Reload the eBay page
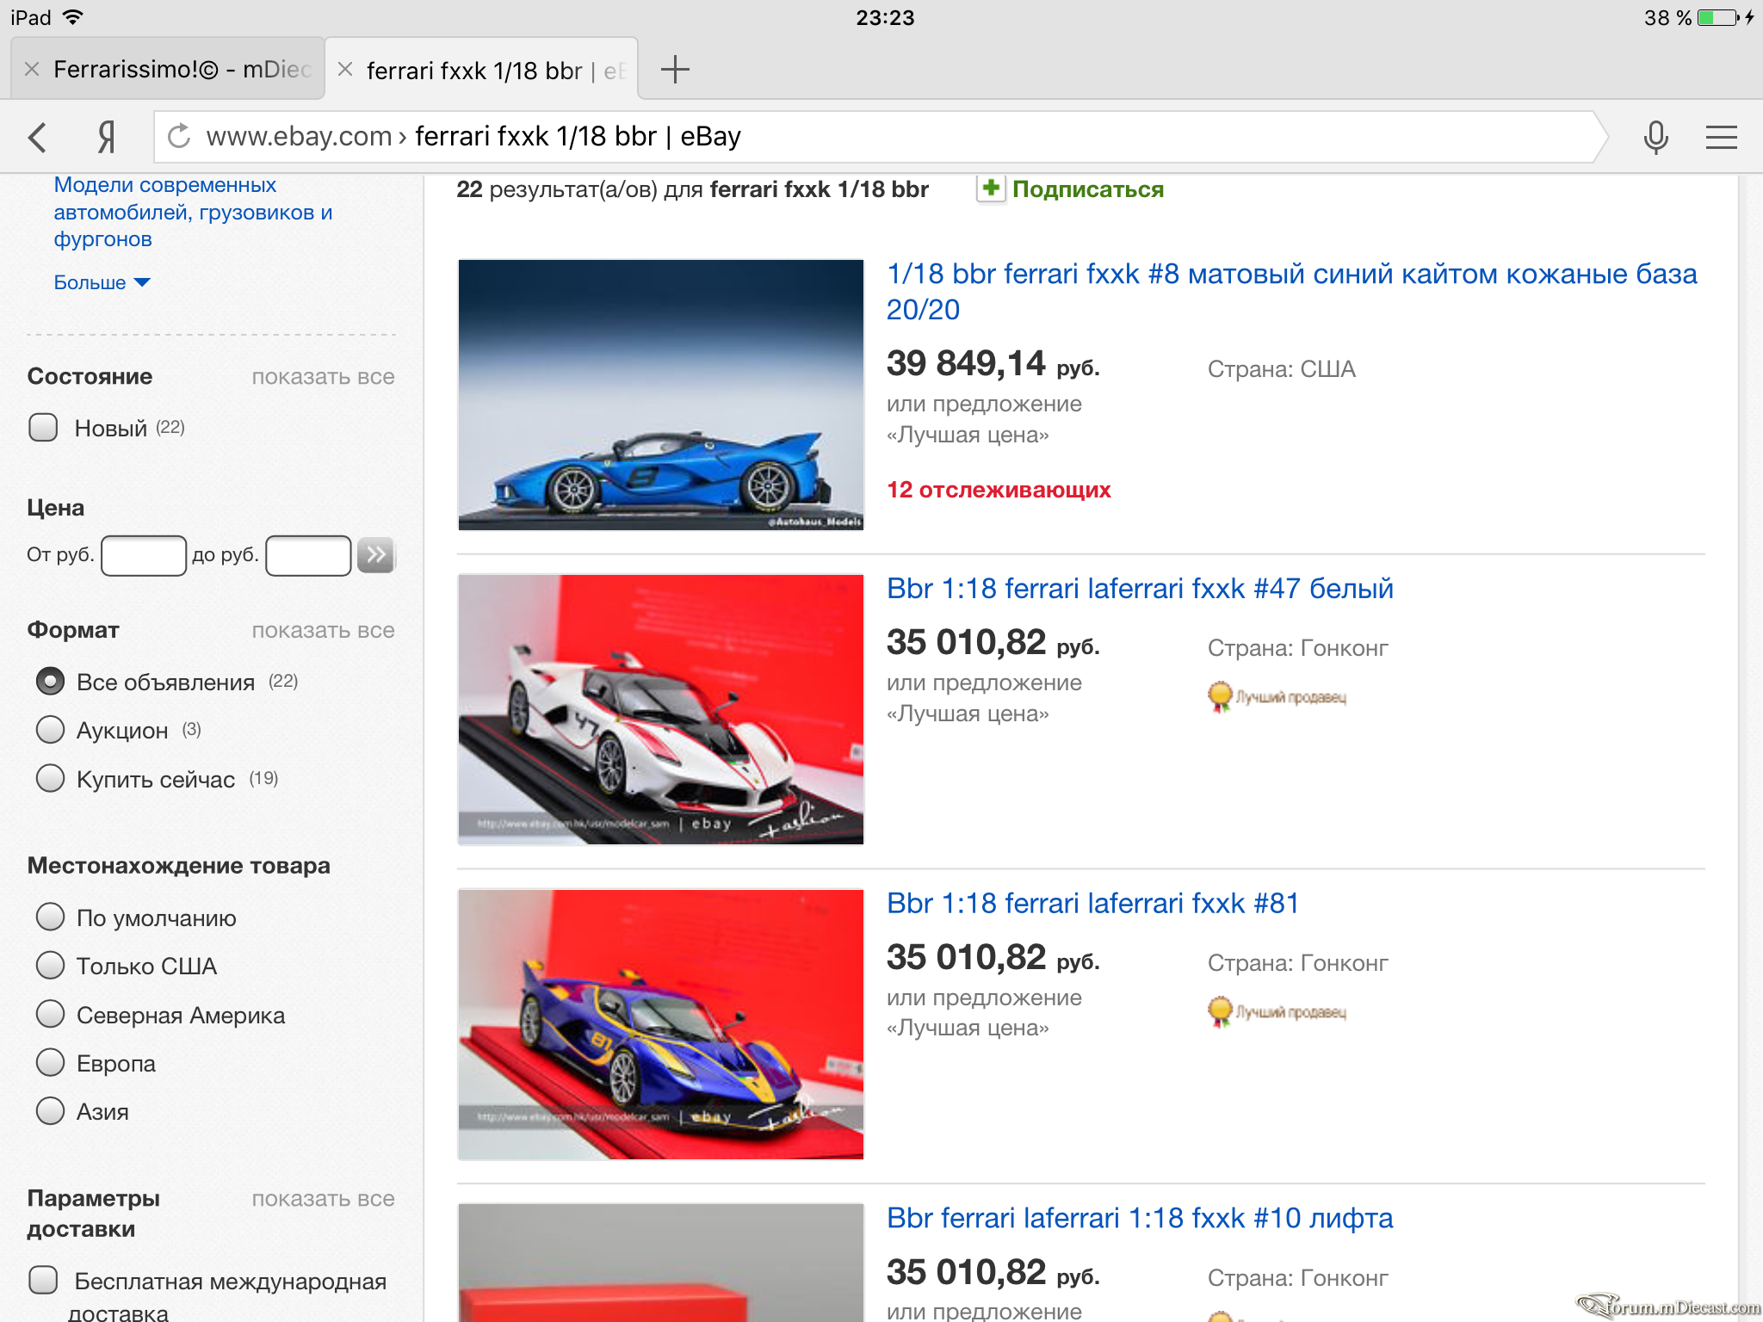Viewport: 1763px width, 1322px height. click(179, 136)
